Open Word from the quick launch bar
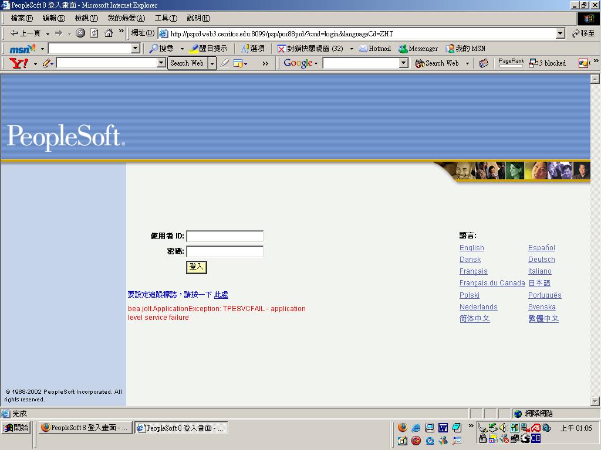The width and height of the screenshot is (601, 450). tap(443, 428)
